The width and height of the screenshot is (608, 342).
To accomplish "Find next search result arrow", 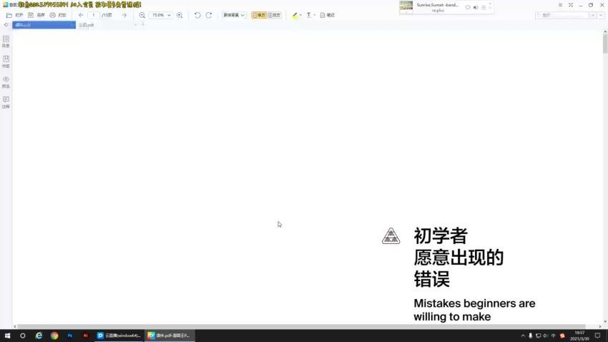I will [x=600, y=15].
